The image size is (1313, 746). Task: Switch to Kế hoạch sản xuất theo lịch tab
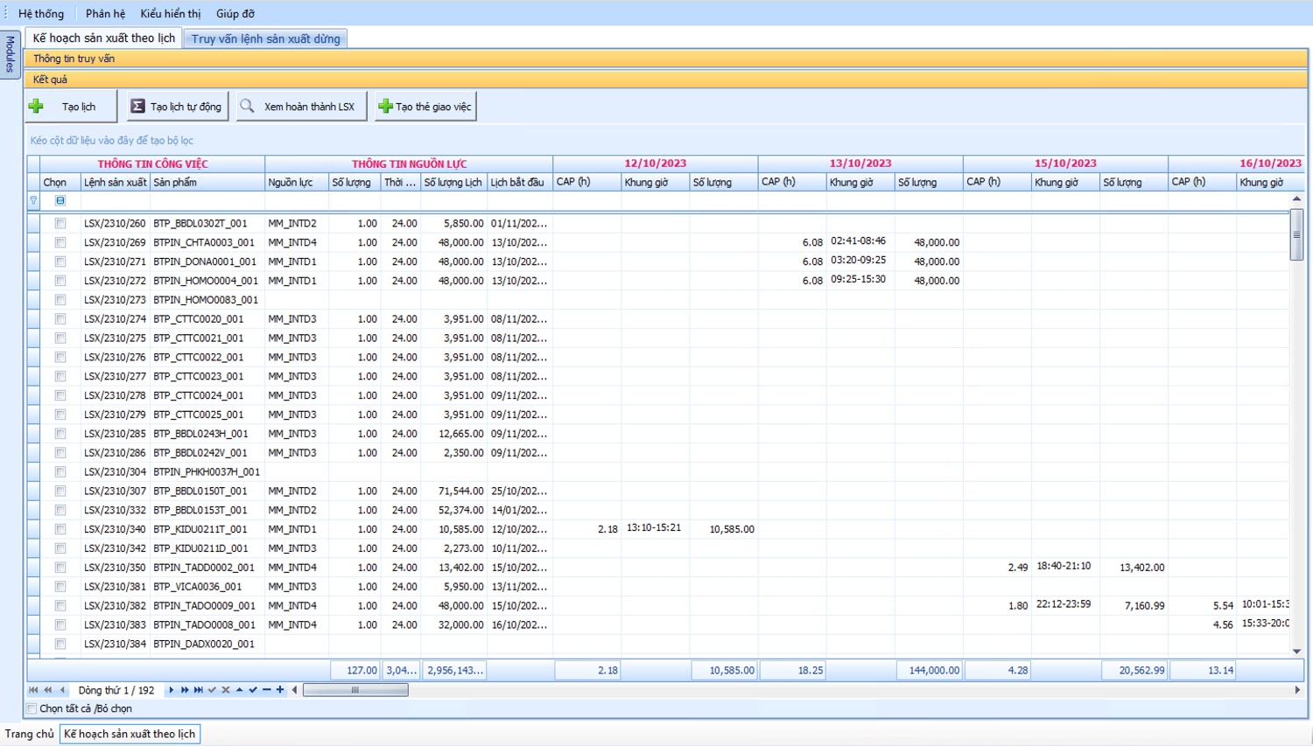pyautogui.click(x=104, y=38)
